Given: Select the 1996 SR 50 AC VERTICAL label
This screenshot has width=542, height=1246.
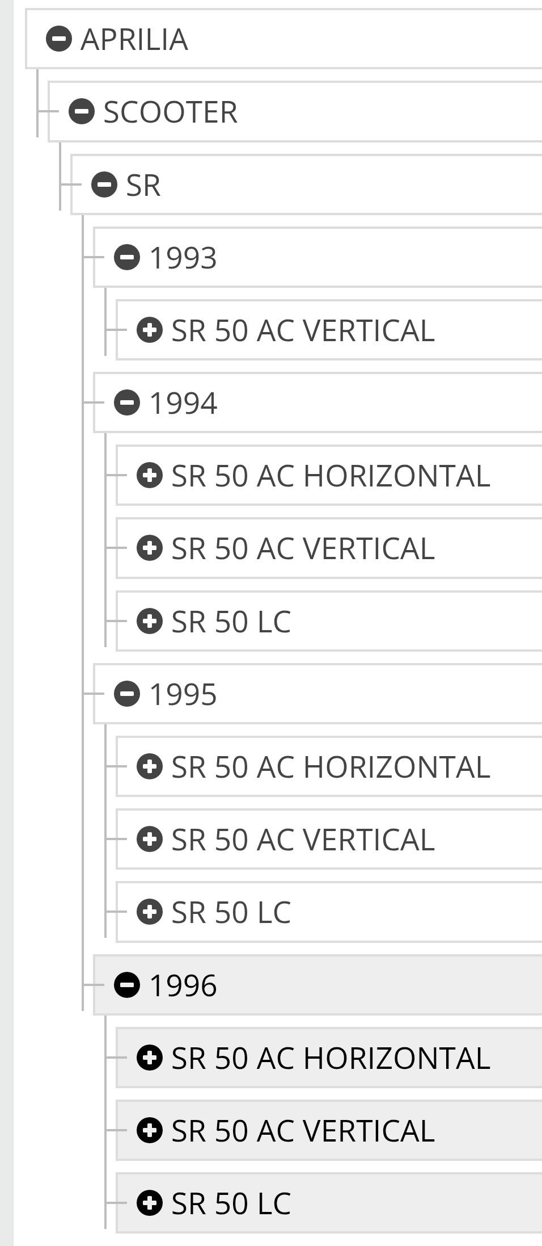Looking at the screenshot, I should click(303, 1130).
